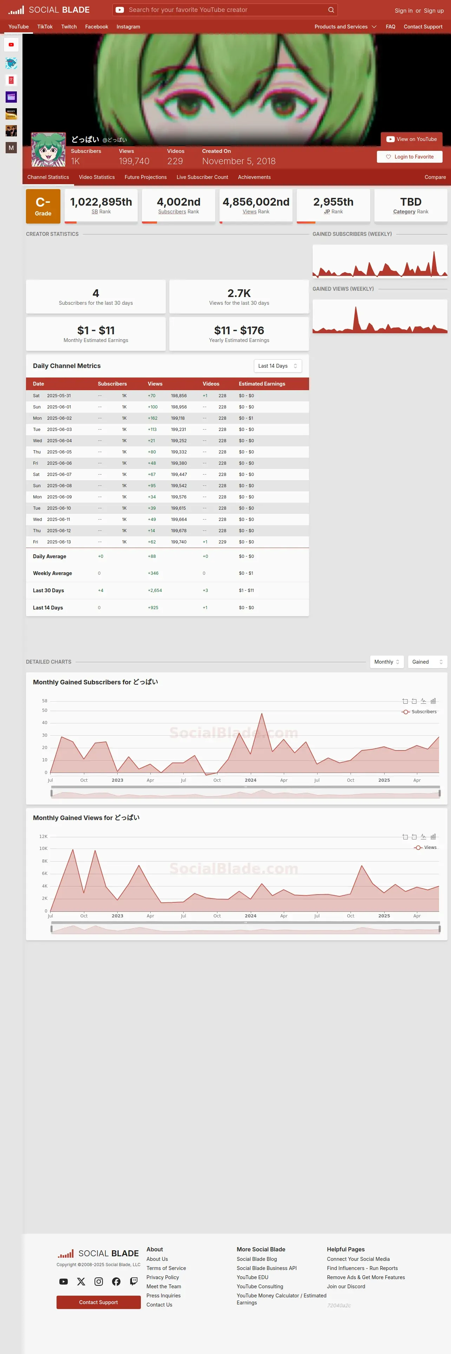Switch Subscribers chart to bar view
Image resolution: width=451 pixels, height=1354 pixels.
(433, 701)
